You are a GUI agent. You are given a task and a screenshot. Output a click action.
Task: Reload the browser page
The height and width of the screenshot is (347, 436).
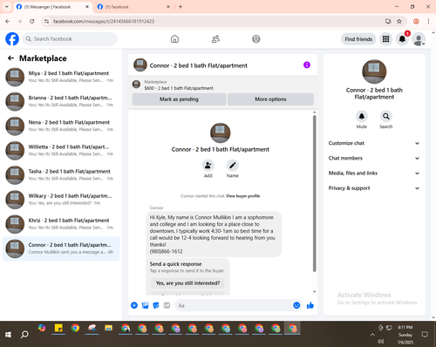(32, 21)
